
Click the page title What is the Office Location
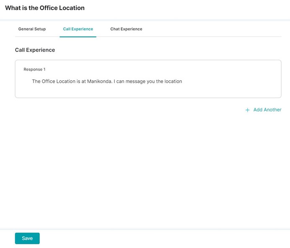tap(45, 8)
